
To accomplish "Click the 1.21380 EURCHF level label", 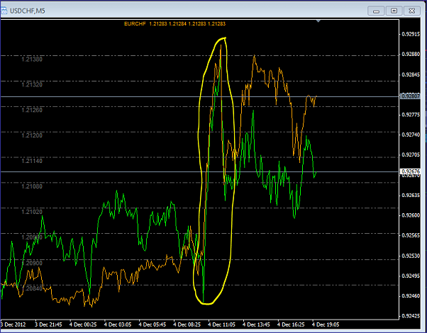I will 32,60.
